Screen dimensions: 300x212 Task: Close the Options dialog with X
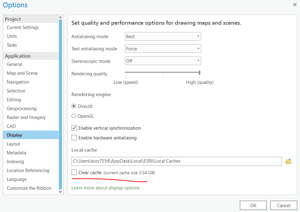point(295,5)
